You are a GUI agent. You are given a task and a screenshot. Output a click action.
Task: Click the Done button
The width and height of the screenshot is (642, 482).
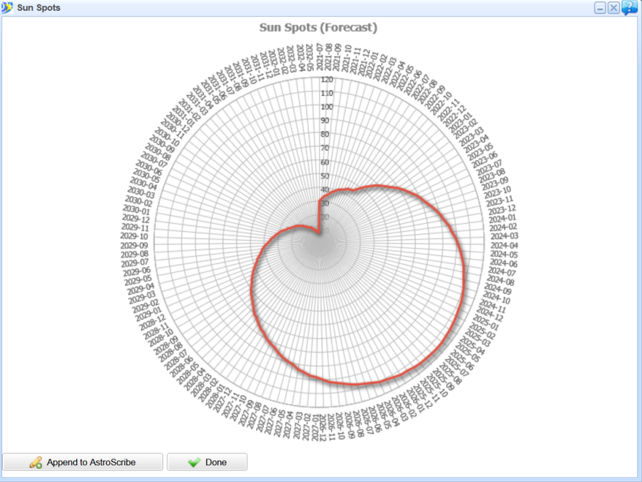click(x=207, y=462)
